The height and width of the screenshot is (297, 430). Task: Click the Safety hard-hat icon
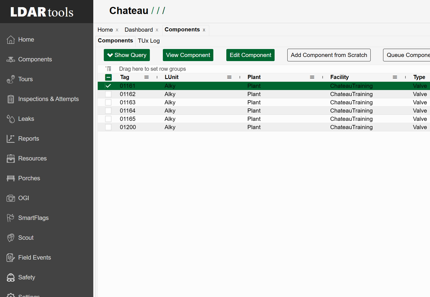click(x=11, y=277)
